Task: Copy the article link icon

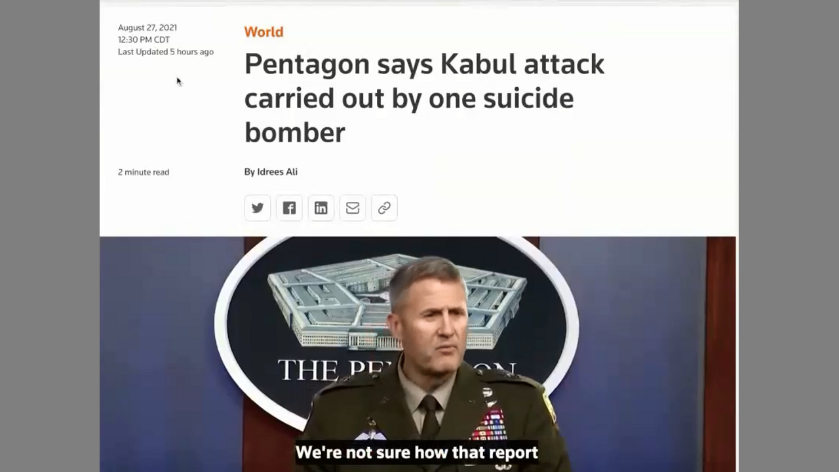Action: point(384,208)
